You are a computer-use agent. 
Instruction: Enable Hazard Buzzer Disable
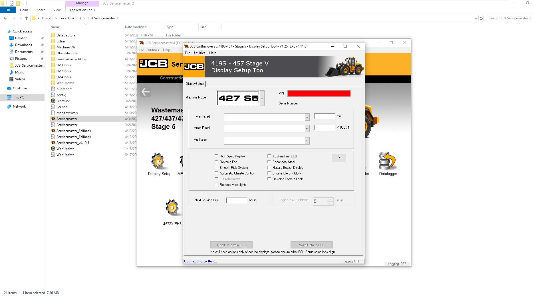tap(269, 167)
